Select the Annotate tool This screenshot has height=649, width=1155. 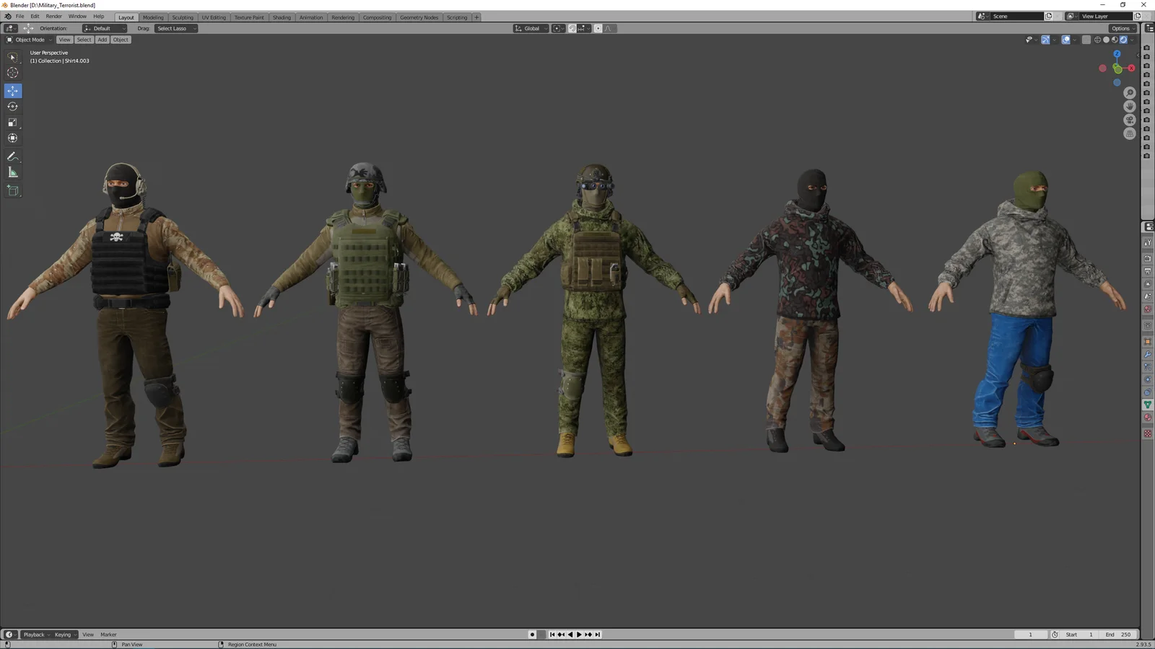pos(12,156)
